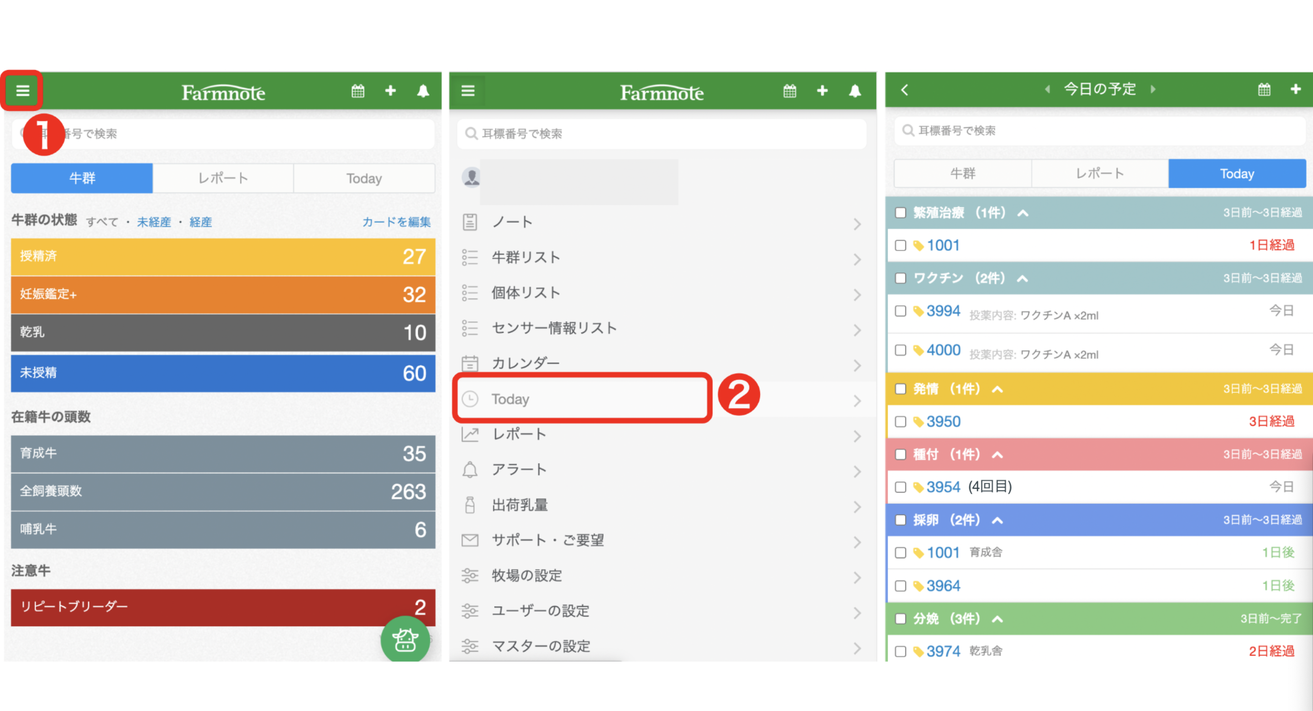The image size is (1313, 711).
Task: Select the 牛群 tab in the left panel
Action: click(x=82, y=178)
